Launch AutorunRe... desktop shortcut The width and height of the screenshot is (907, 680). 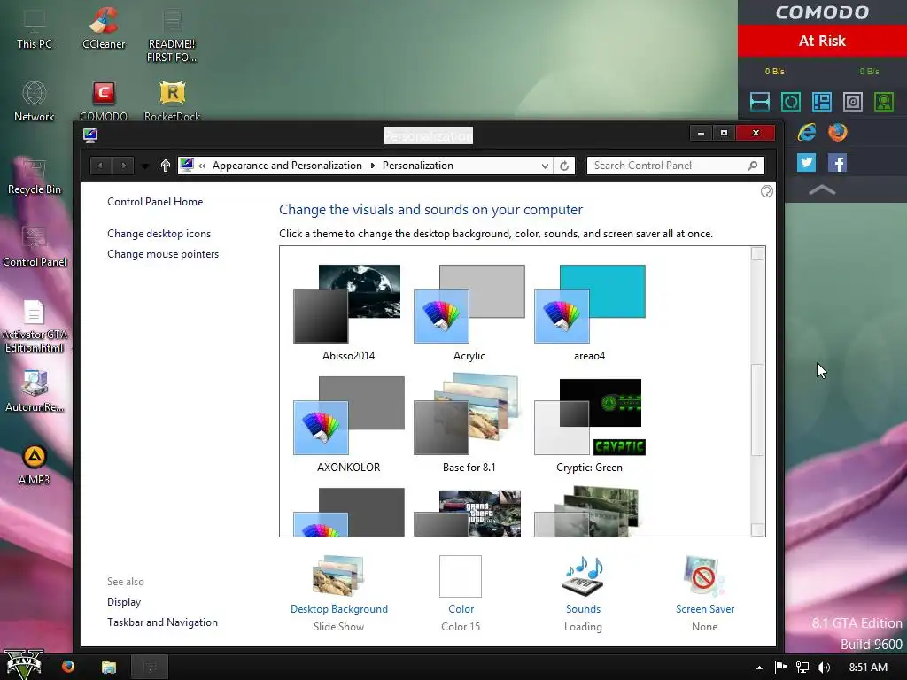tap(35, 391)
